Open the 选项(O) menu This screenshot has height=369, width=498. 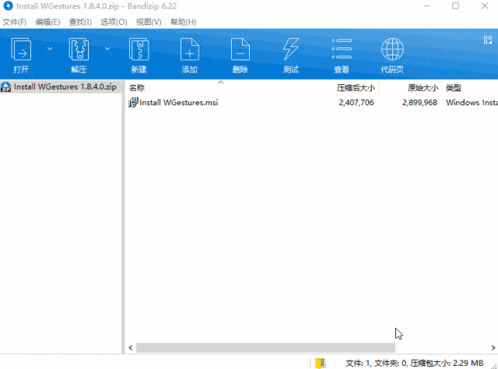click(114, 22)
